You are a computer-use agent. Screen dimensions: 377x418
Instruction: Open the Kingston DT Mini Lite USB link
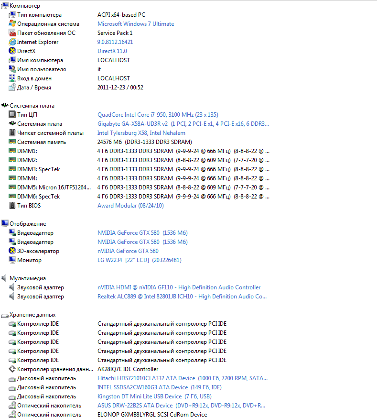[x=154, y=396]
